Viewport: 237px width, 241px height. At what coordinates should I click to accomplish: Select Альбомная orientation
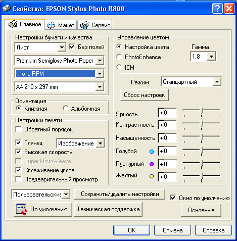pos(65,108)
